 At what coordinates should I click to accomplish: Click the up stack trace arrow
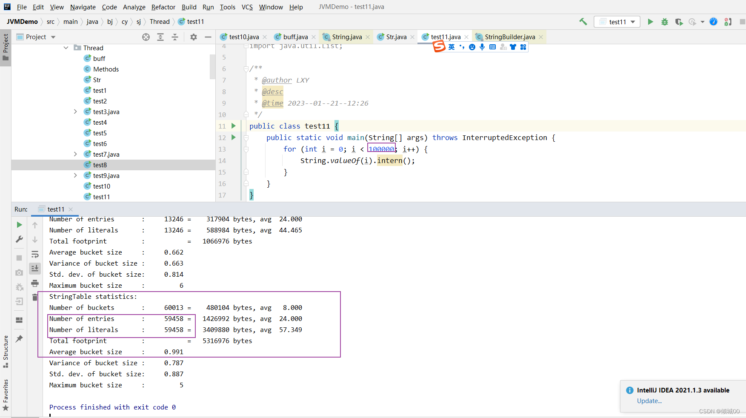click(35, 225)
